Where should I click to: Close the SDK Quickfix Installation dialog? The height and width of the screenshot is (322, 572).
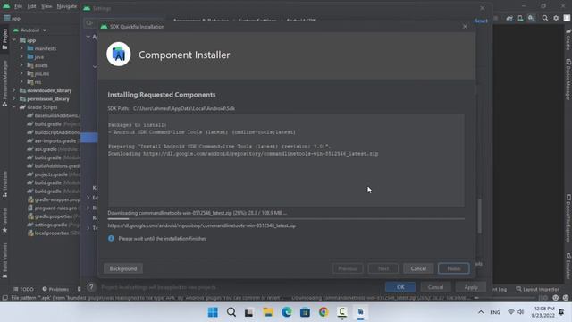pyautogui.click(x=465, y=27)
